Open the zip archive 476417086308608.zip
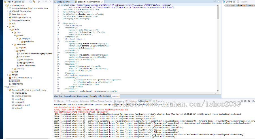 [22, 78]
